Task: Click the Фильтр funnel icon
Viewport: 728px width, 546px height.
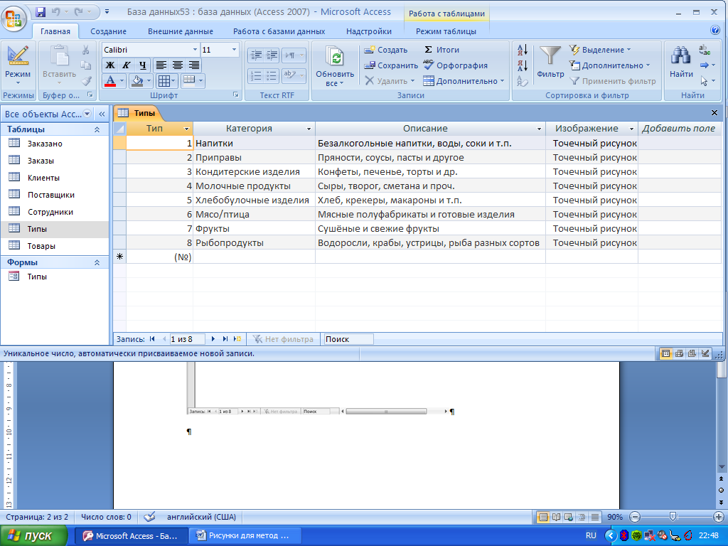Action: 550,57
